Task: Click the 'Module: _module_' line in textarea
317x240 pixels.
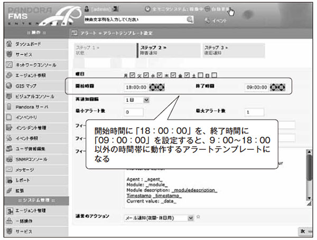Action: [x=147, y=185]
